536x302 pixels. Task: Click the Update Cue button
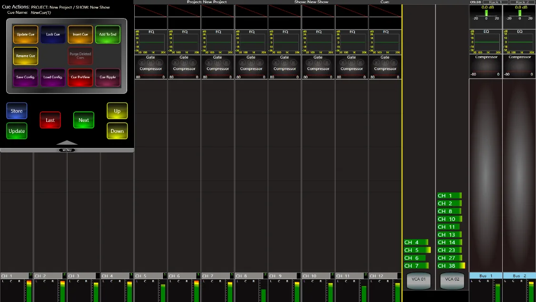coord(26,35)
